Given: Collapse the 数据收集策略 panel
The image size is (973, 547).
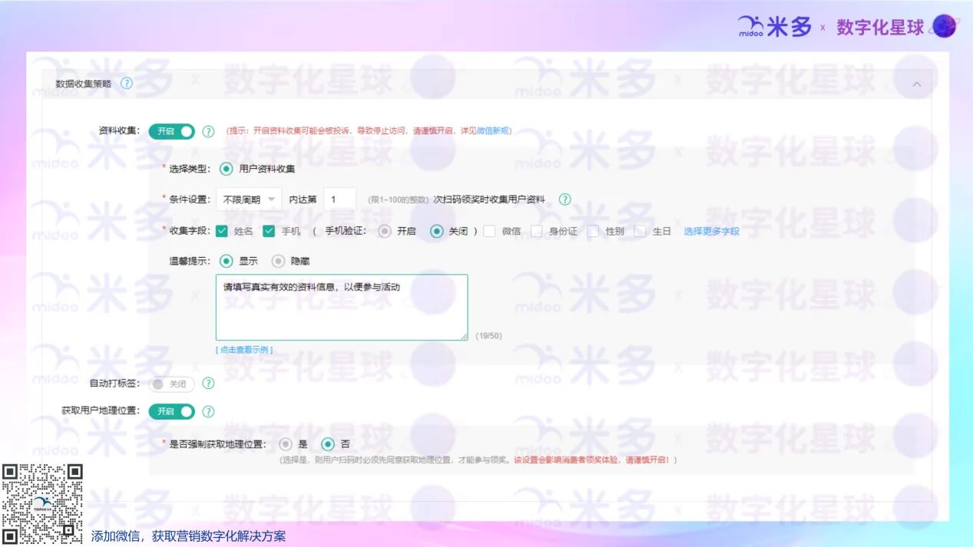Looking at the screenshot, I should 916,84.
